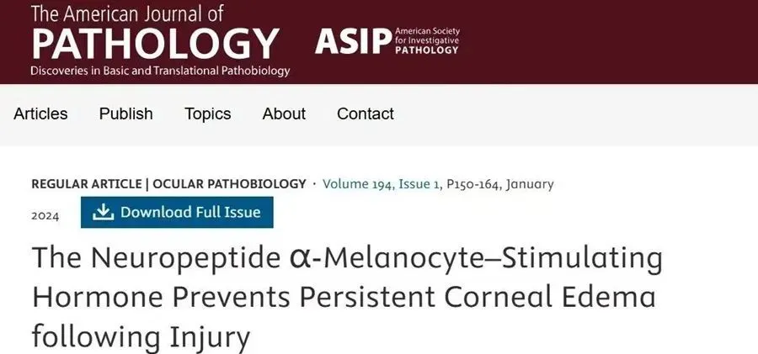Go to the Contact page
The width and height of the screenshot is (758, 354).
366,114
